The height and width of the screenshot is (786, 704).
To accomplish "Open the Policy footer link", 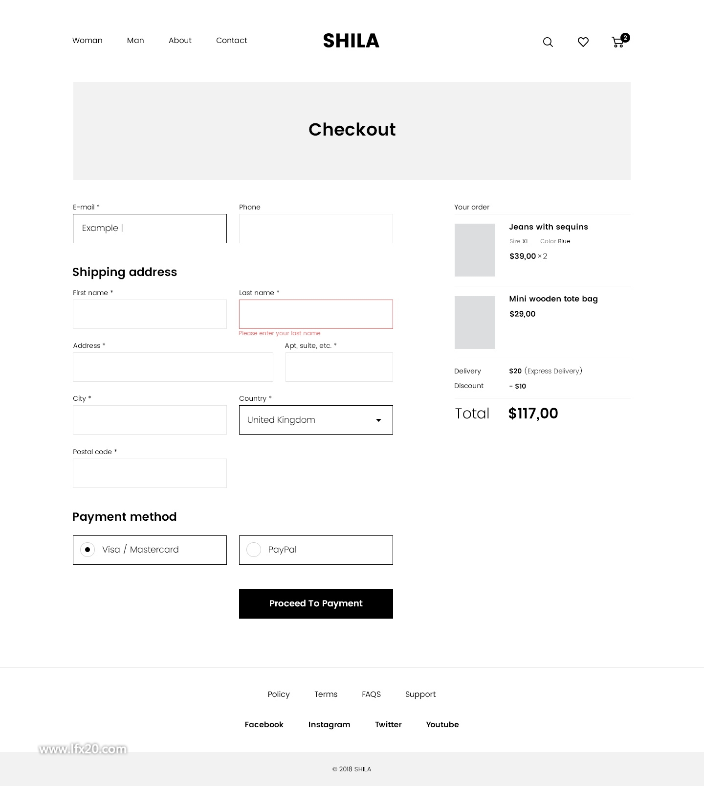I will 279,694.
